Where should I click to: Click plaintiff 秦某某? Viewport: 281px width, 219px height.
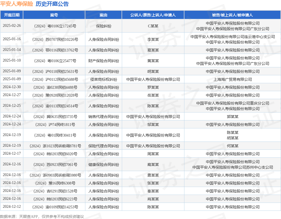click(x=153, y=191)
